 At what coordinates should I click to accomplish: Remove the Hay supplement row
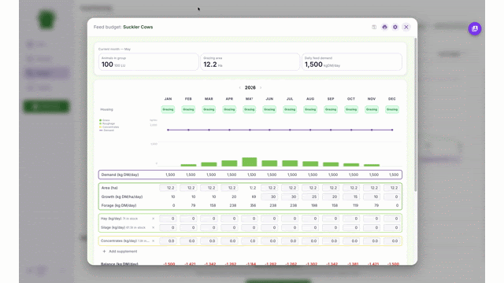coord(153,219)
